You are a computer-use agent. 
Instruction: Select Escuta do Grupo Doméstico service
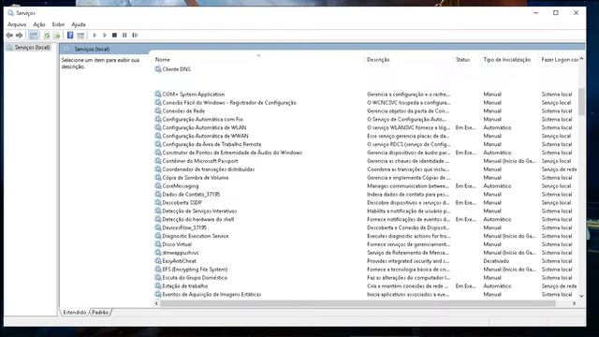point(195,277)
